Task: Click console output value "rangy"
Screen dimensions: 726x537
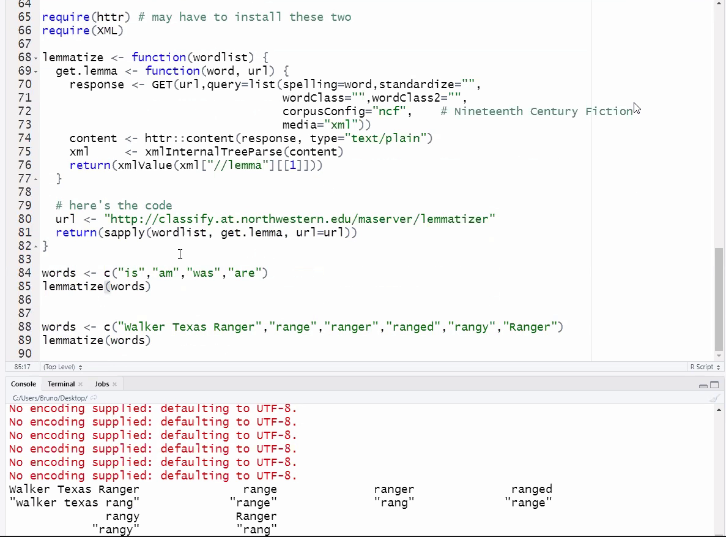Action: coord(116,530)
